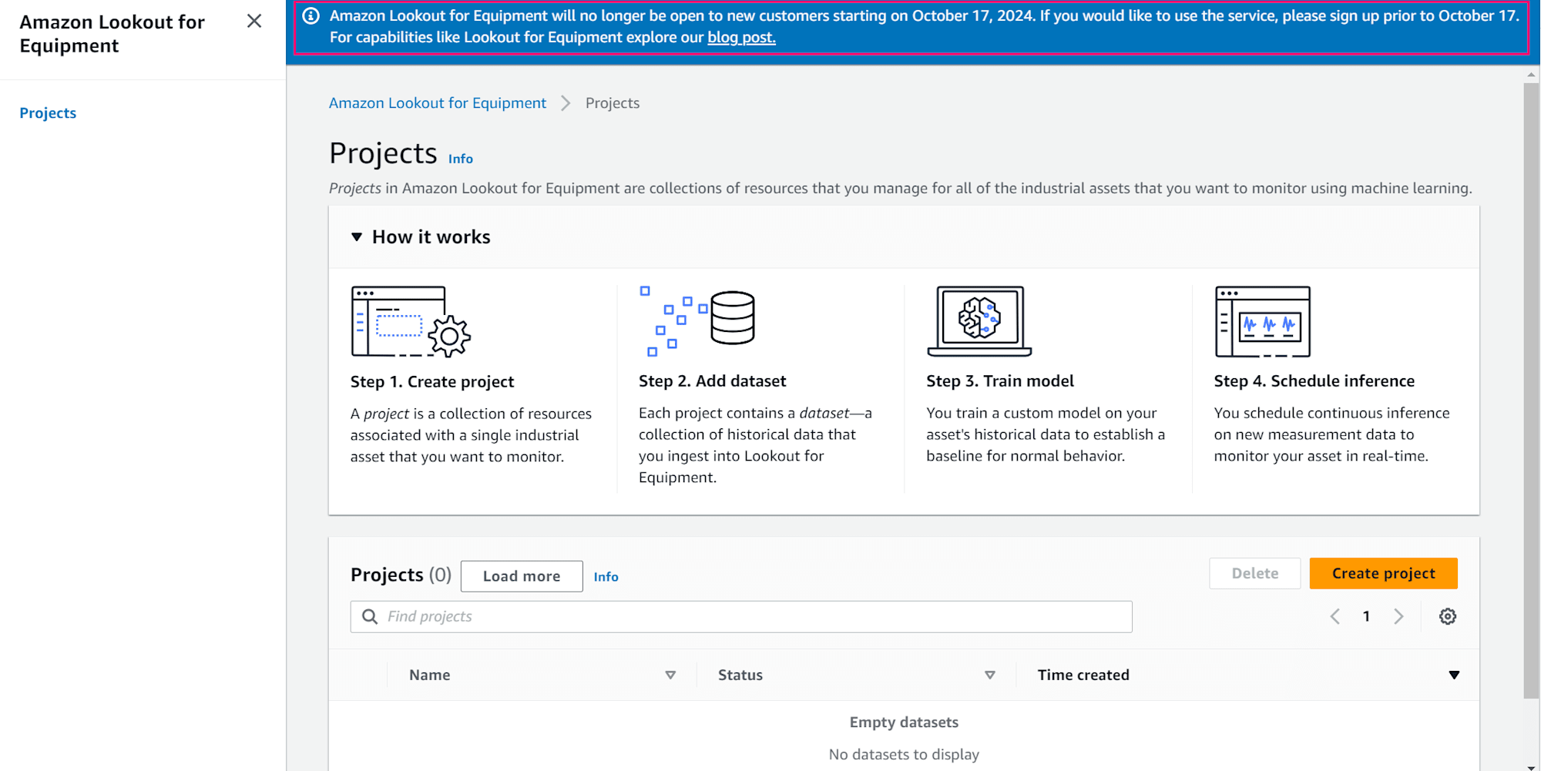This screenshot has height=771, width=1541.
Task: Click the Step 1. Create project heading
Action: click(432, 382)
